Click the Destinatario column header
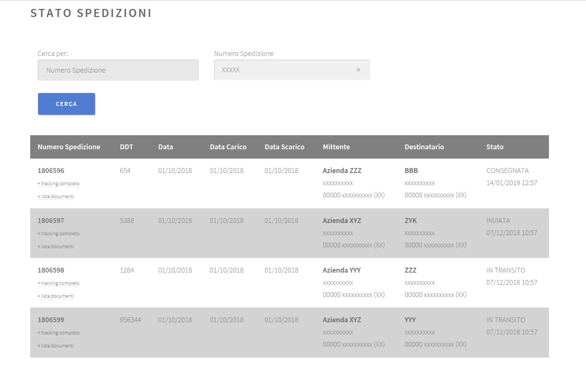 click(x=424, y=147)
